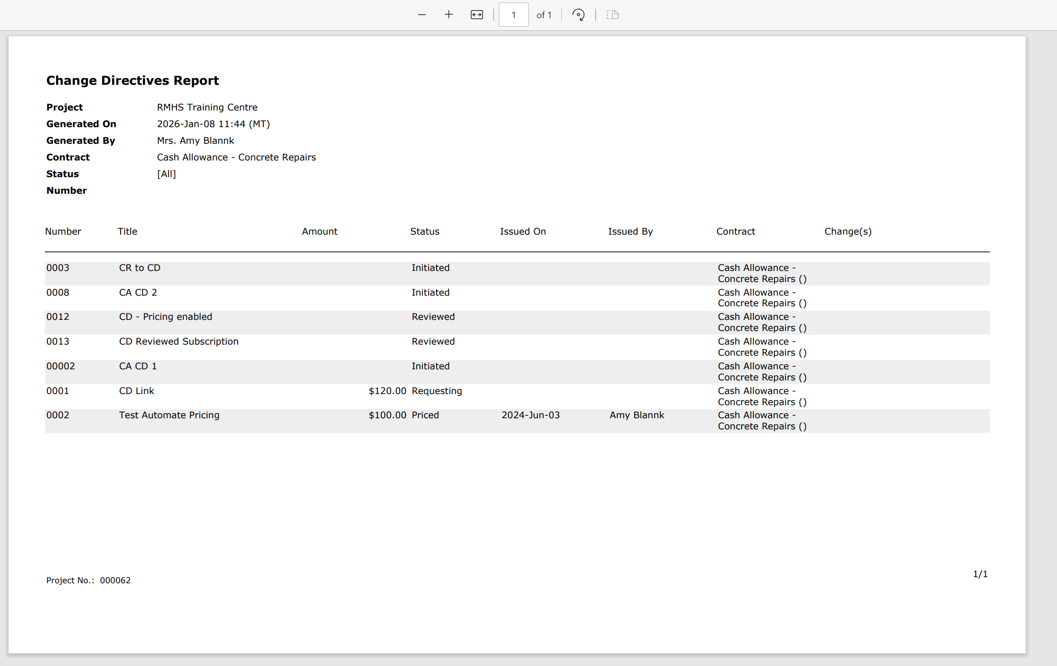Click the issued date '2024-Jun-03'

pyautogui.click(x=531, y=415)
